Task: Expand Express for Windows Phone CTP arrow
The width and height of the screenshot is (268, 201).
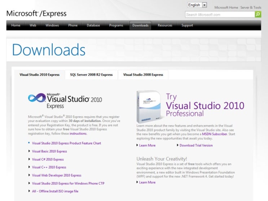Action: 29,183
